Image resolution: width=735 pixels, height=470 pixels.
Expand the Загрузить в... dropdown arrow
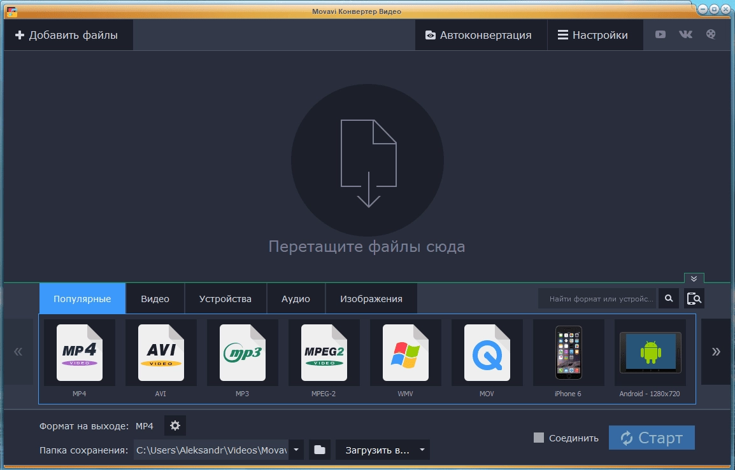422,450
